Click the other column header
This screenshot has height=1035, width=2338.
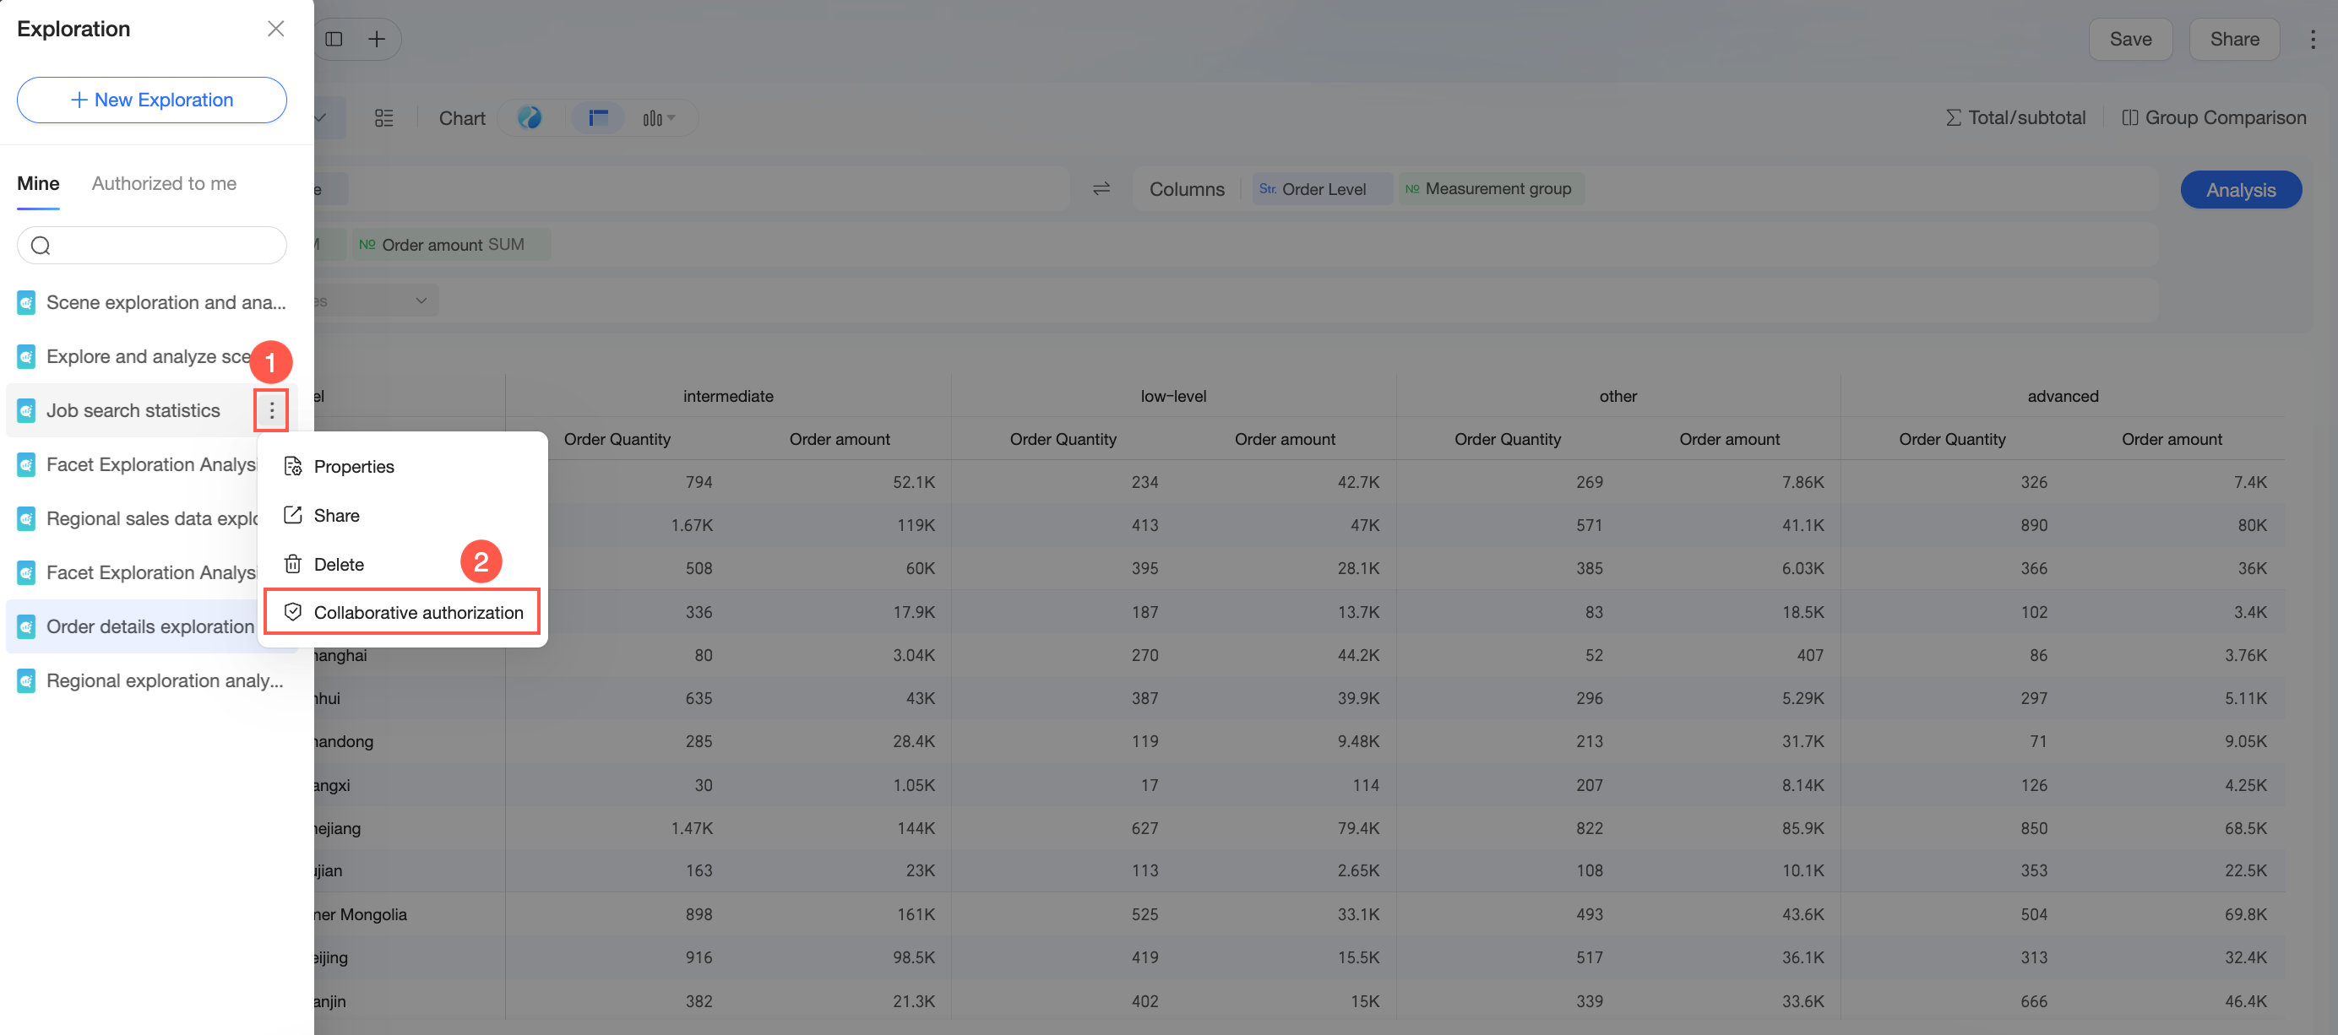tap(1618, 397)
